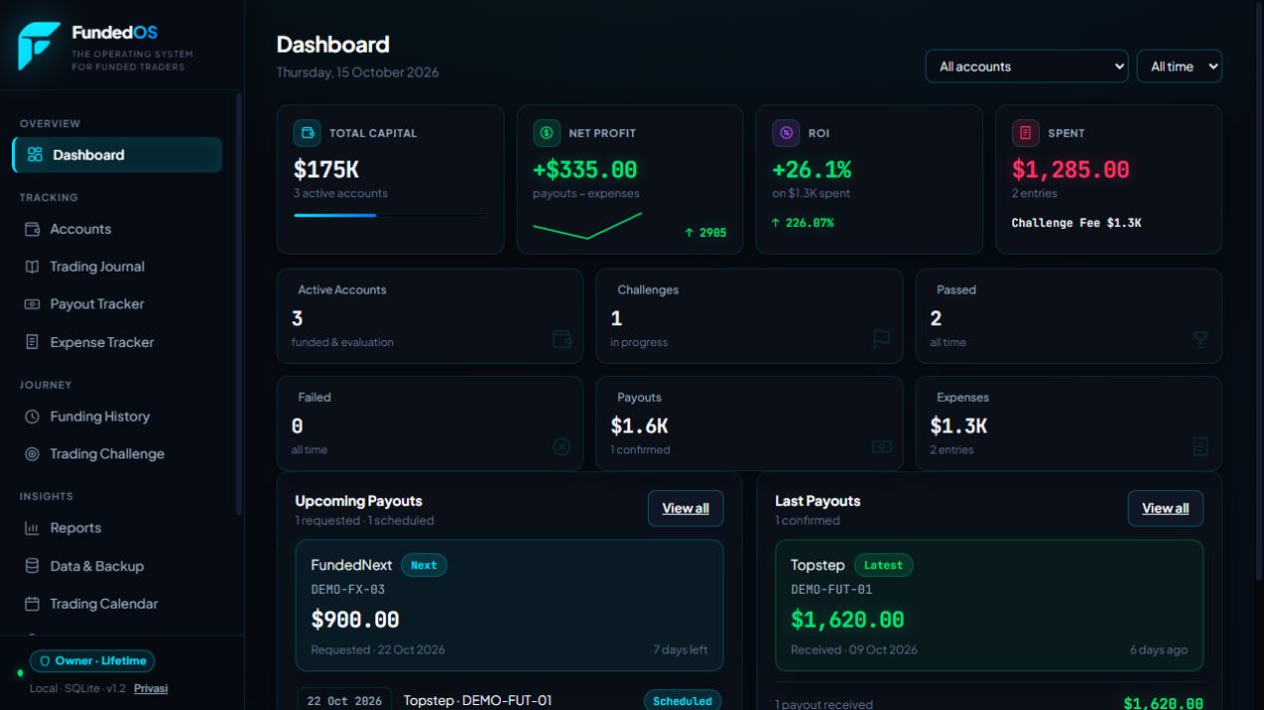
Task: Click the Next badge on FundedNext
Action: click(x=424, y=565)
